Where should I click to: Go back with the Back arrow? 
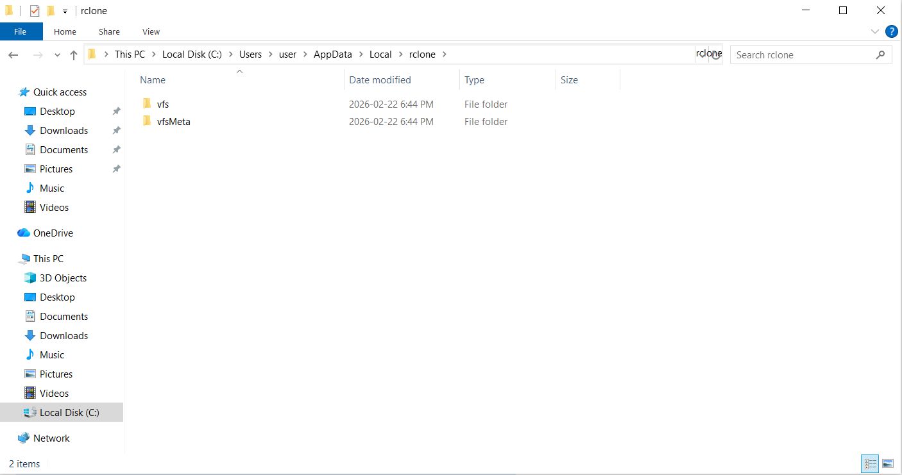[13, 55]
